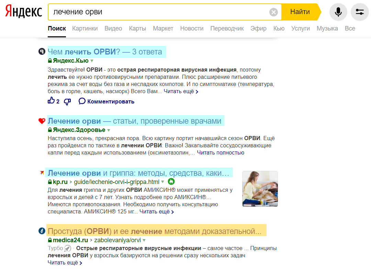Expand the dropdown arrow after Яндекс.Кью

pyautogui.click(x=92, y=61)
